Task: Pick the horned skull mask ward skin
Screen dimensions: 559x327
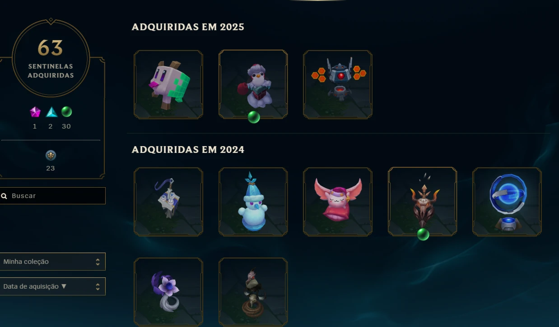Action: coord(422,202)
